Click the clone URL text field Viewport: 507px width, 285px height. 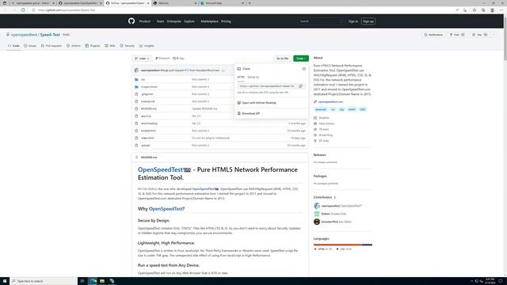pyautogui.click(x=267, y=86)
